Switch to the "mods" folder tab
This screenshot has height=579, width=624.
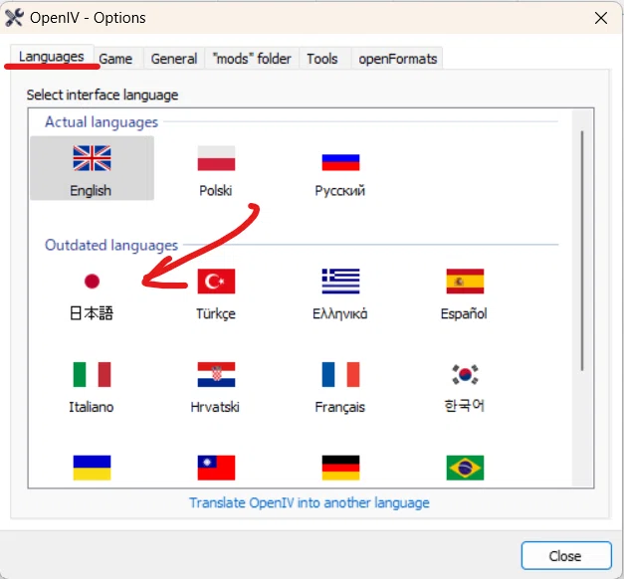point(252,59)
